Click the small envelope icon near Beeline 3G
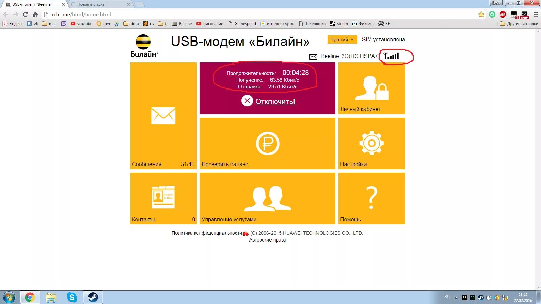This screenshot has width=541, height=304. point(313,57)
